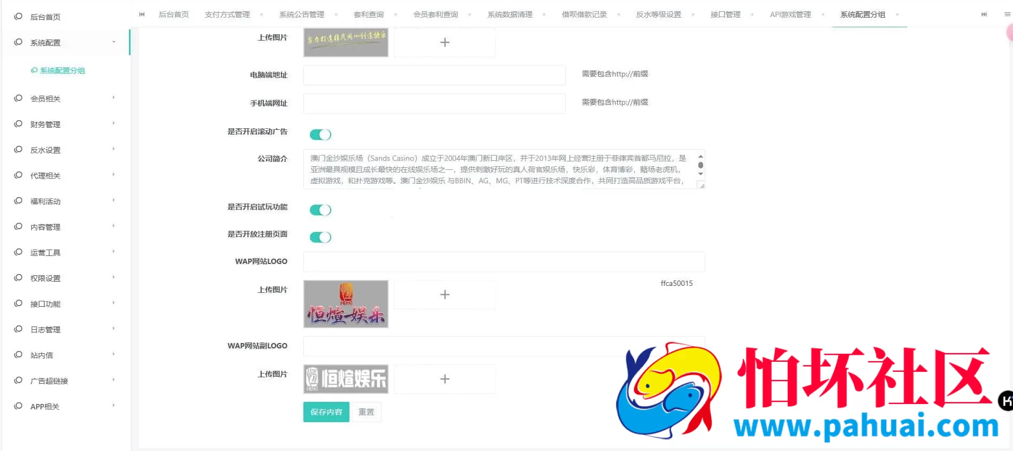The width and height of the screenshot is (1013, 451).
Task: Click the 公司简介 textarea resize handle
Action: click(x=702, y=185)
